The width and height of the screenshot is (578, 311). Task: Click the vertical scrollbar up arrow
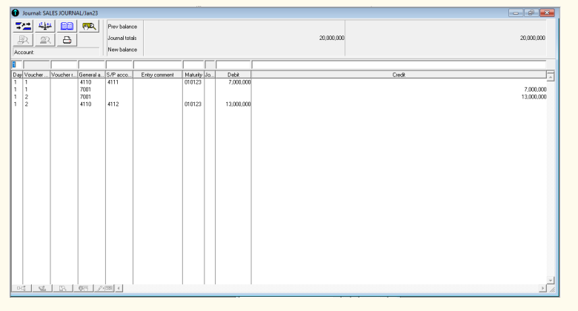click(551, 77)
